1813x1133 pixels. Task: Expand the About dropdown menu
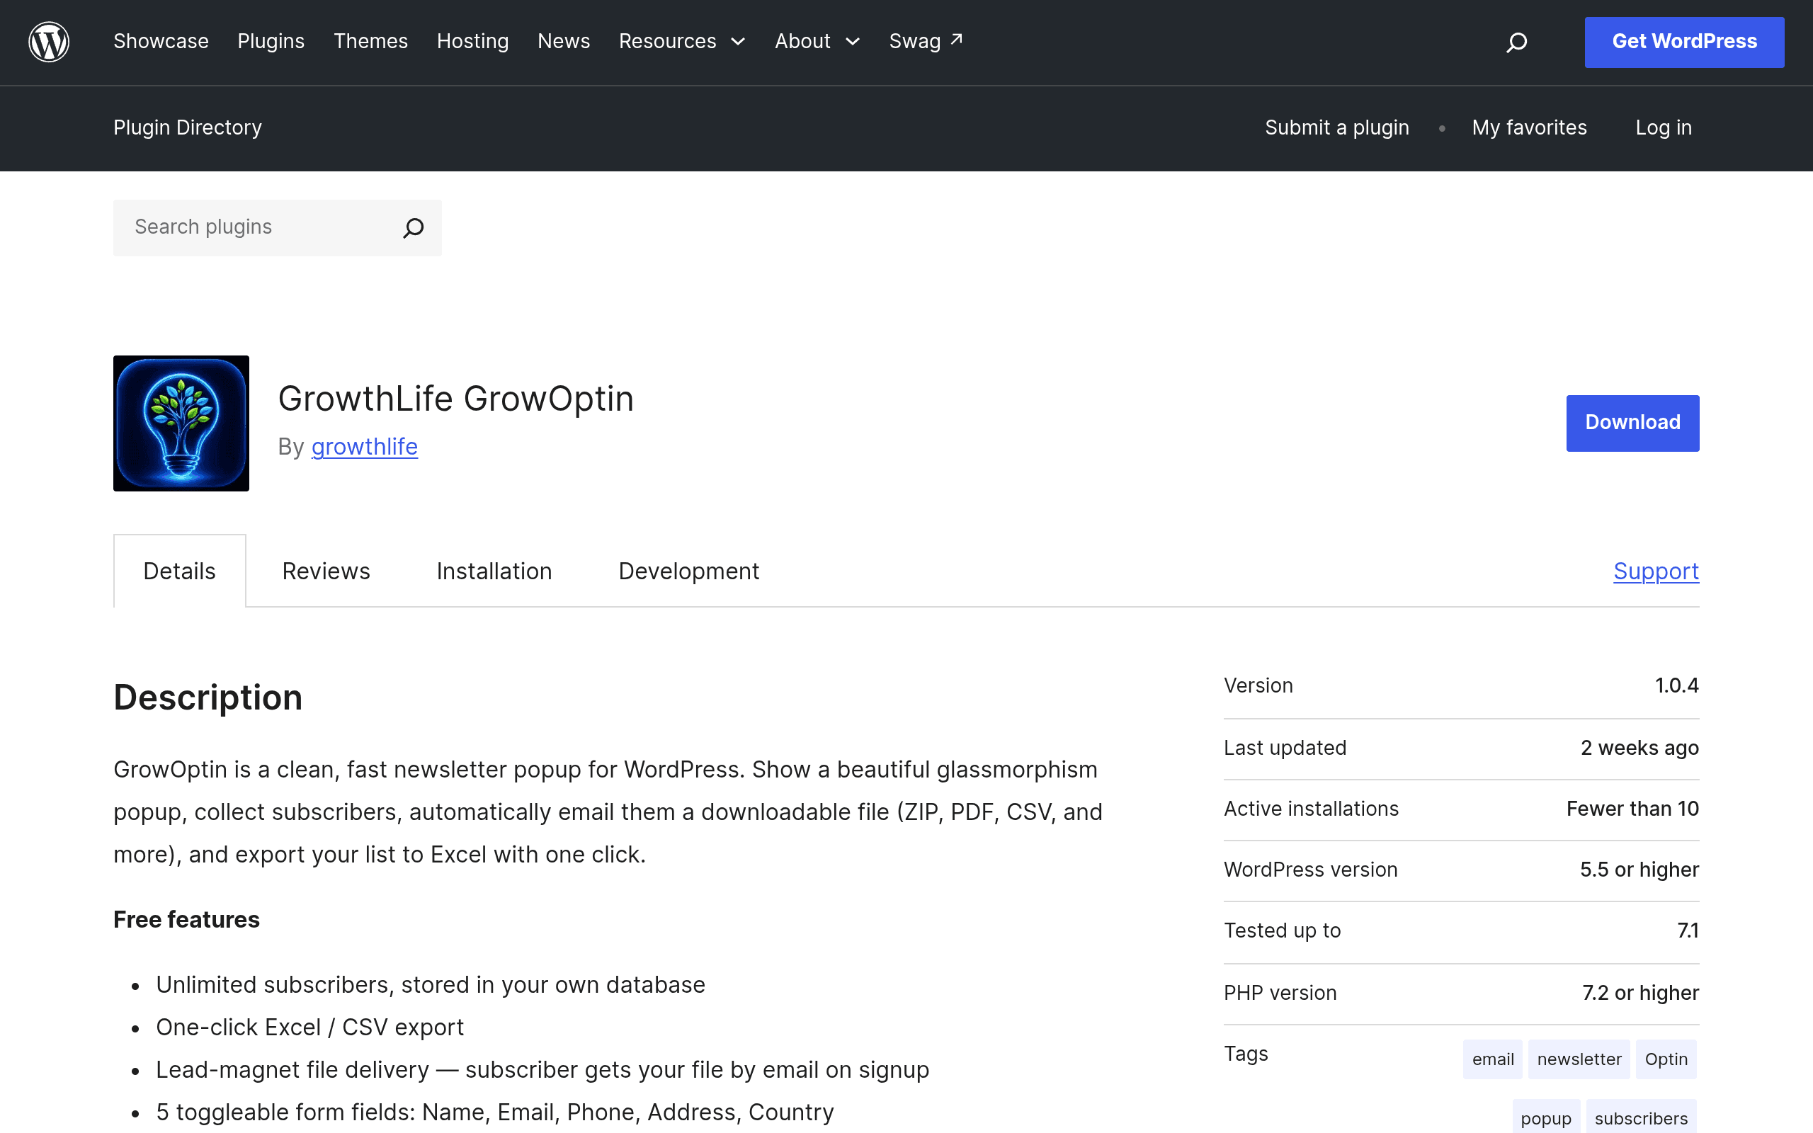pyautogui.click(x=817, y=41)
